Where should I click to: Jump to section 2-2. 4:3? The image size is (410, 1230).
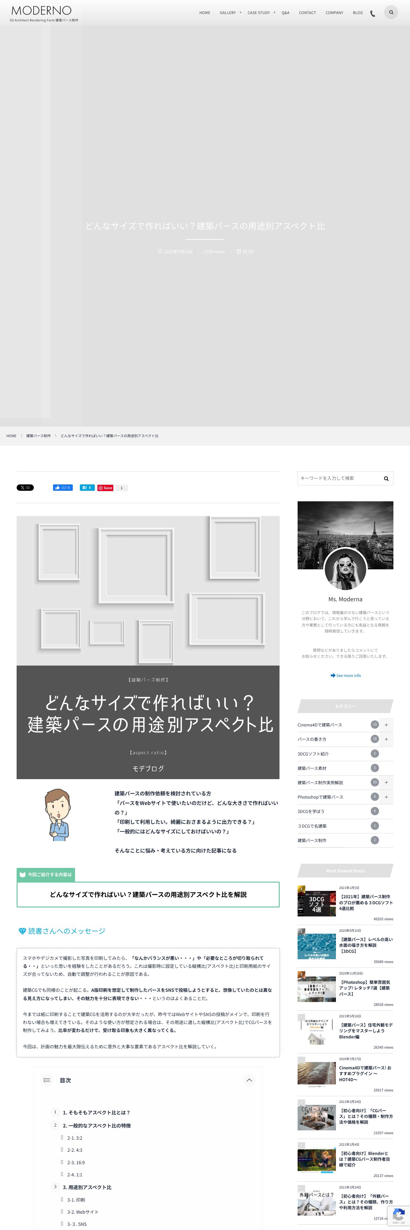[74, 1150]
